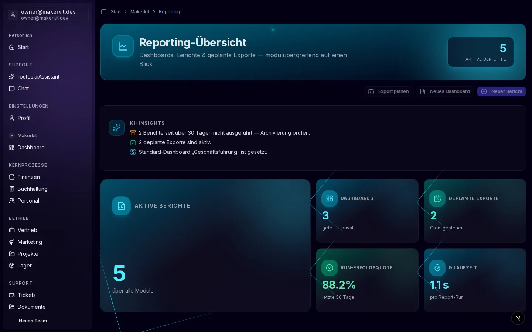532x332 pixels.
Task: Open Lager in the sidebar
Action: tap(47, 266)
